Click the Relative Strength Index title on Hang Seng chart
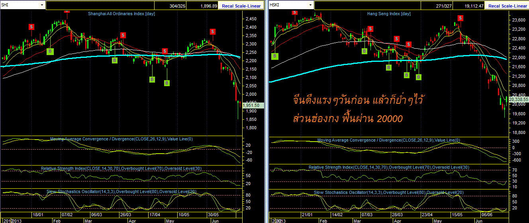Viewport: 529px width, 223px height. coord(389,167)
